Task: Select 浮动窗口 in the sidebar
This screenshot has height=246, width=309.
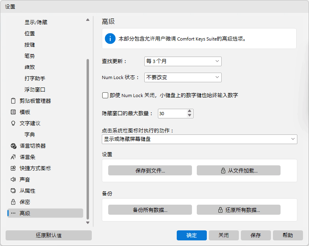Action: [x=35, y=89]
